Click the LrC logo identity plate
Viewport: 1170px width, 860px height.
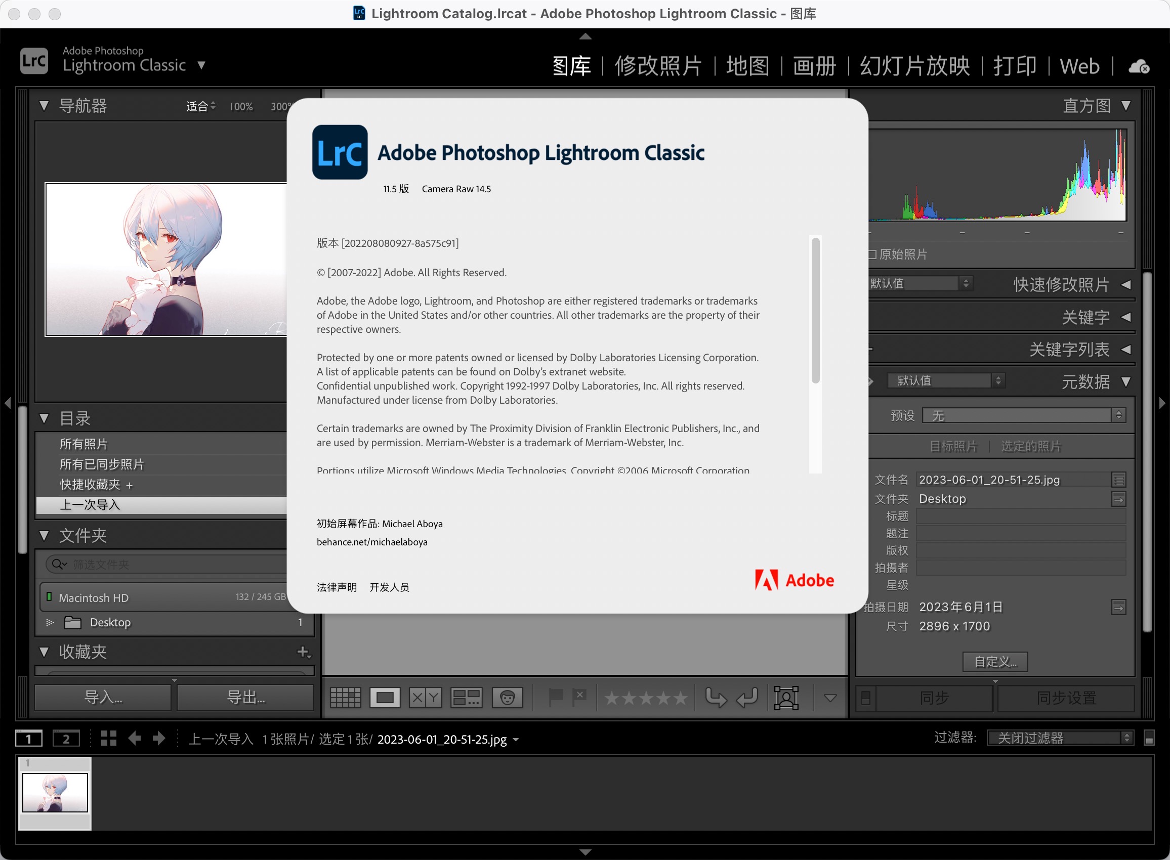point(34,61)
